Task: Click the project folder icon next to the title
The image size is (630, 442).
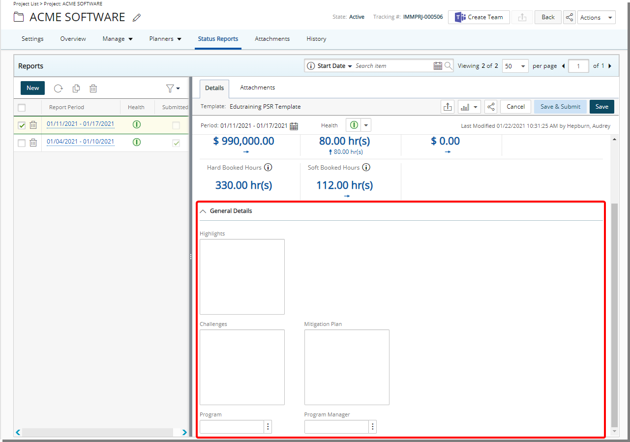Action: pos(19,17)
